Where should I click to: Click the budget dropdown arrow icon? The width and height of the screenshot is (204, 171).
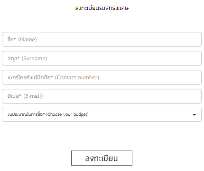195,115
